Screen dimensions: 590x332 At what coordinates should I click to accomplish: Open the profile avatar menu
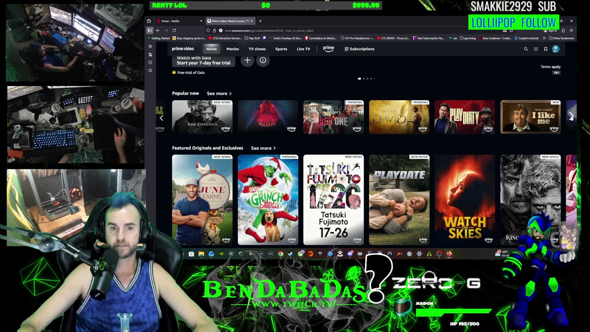click(555, 49)
